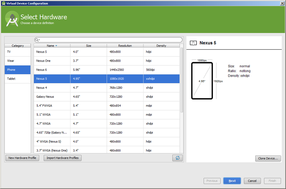Viewport: 286px width, 189px height.
Task: Click the refresh device list icon button
Action: pyautogui.click(x=177, y=158)
